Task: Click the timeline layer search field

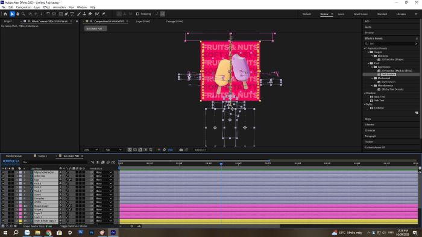Action: pos(55,162)
